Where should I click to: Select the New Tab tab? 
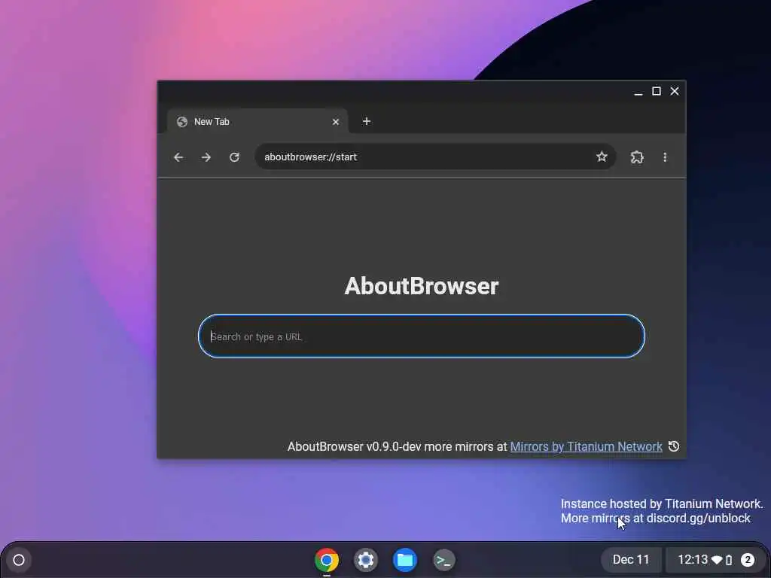258,121
